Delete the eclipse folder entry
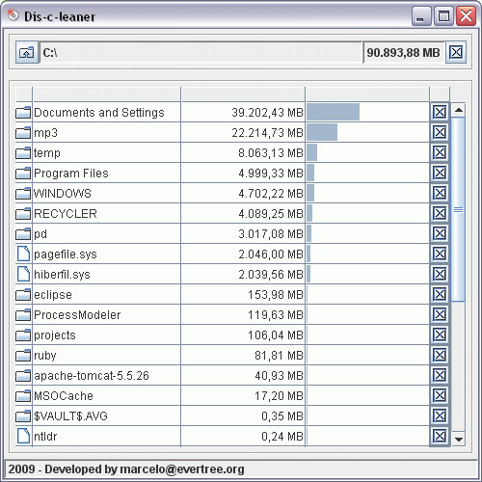This screenshot has height=482, width=482. coord(440,294)
